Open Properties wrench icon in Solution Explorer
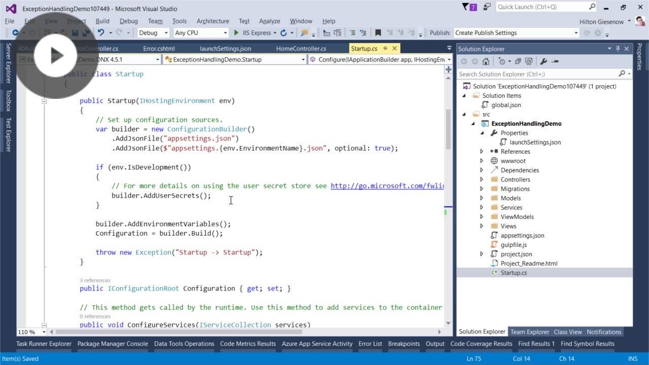This screenshot has width=649, height=365. (544, 61)
